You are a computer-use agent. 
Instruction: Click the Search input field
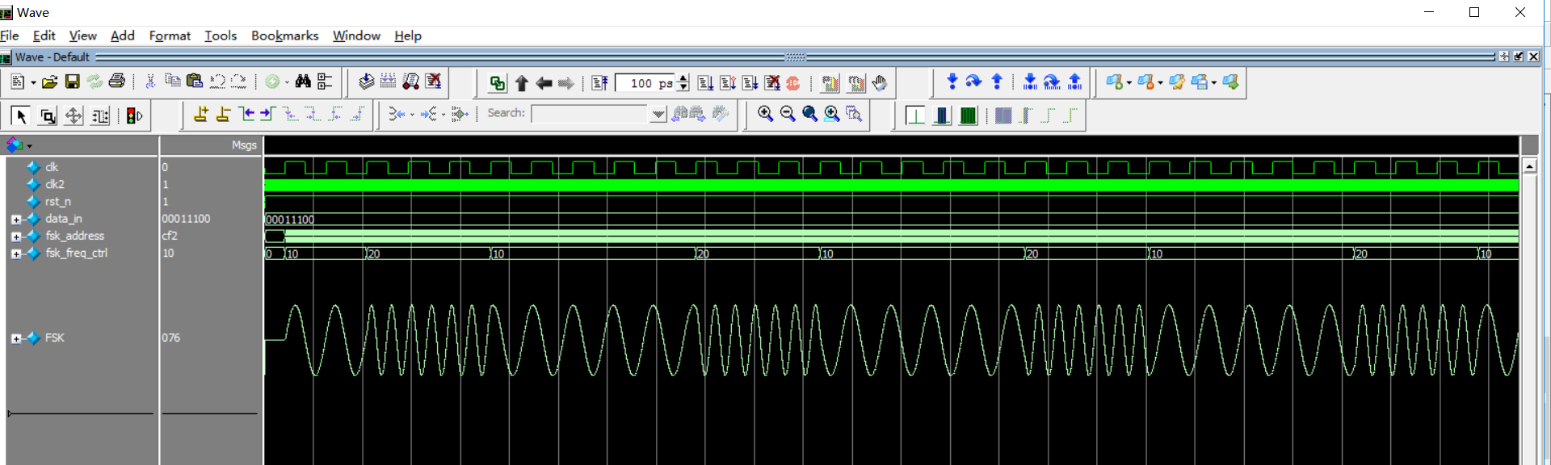(x=591, y=114)
